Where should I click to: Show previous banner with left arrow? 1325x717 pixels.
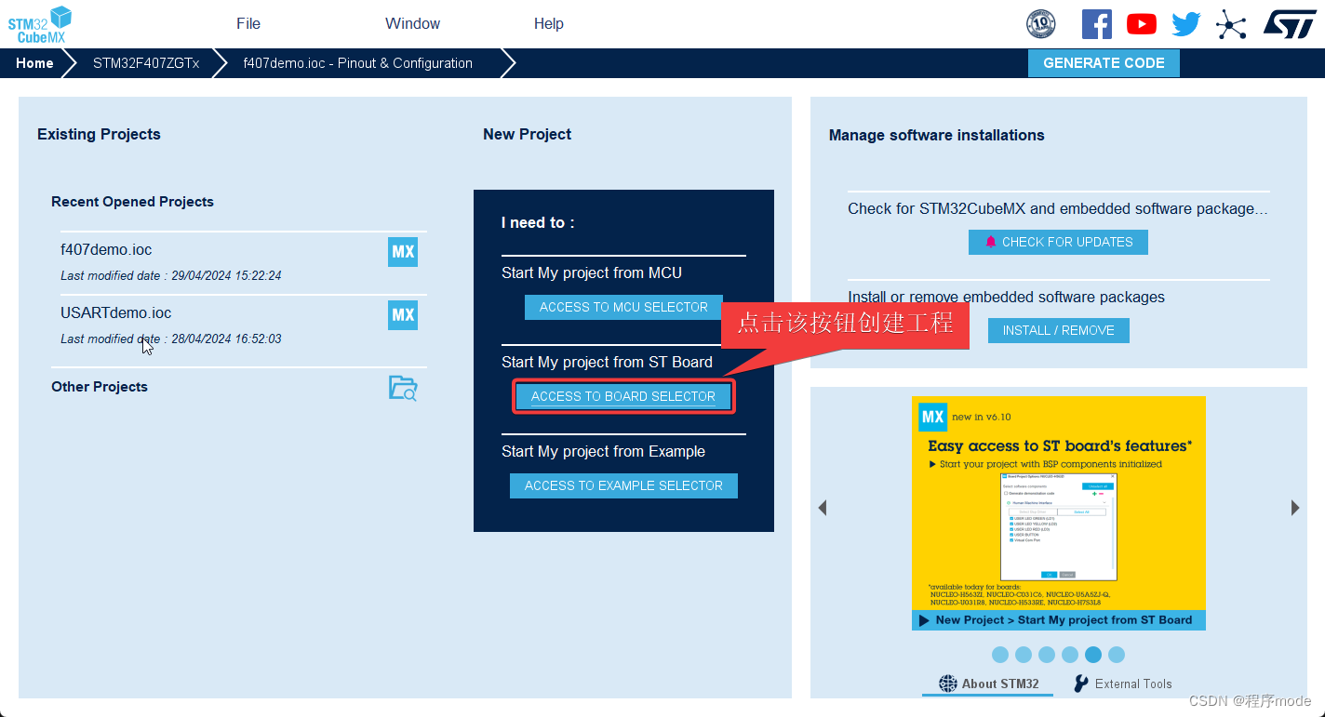point(823,508)
